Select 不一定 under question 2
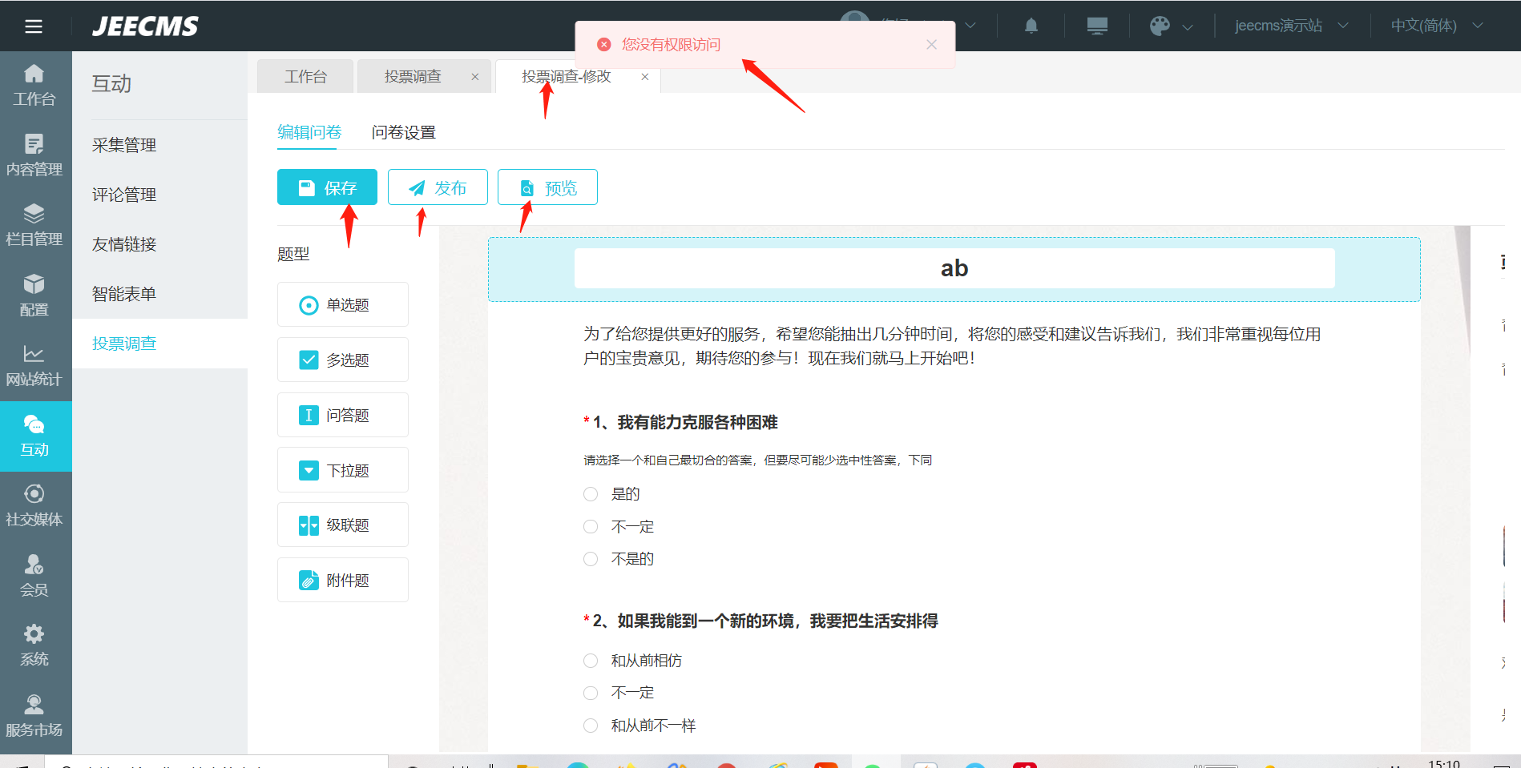This screenshot has width=1521, height=768. tap(591, 693)
